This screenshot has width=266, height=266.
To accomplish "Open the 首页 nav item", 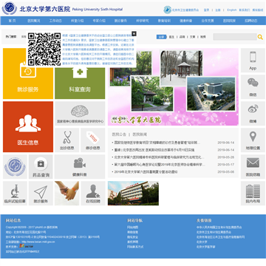I will pyautogui.click(x=12, y=21).
